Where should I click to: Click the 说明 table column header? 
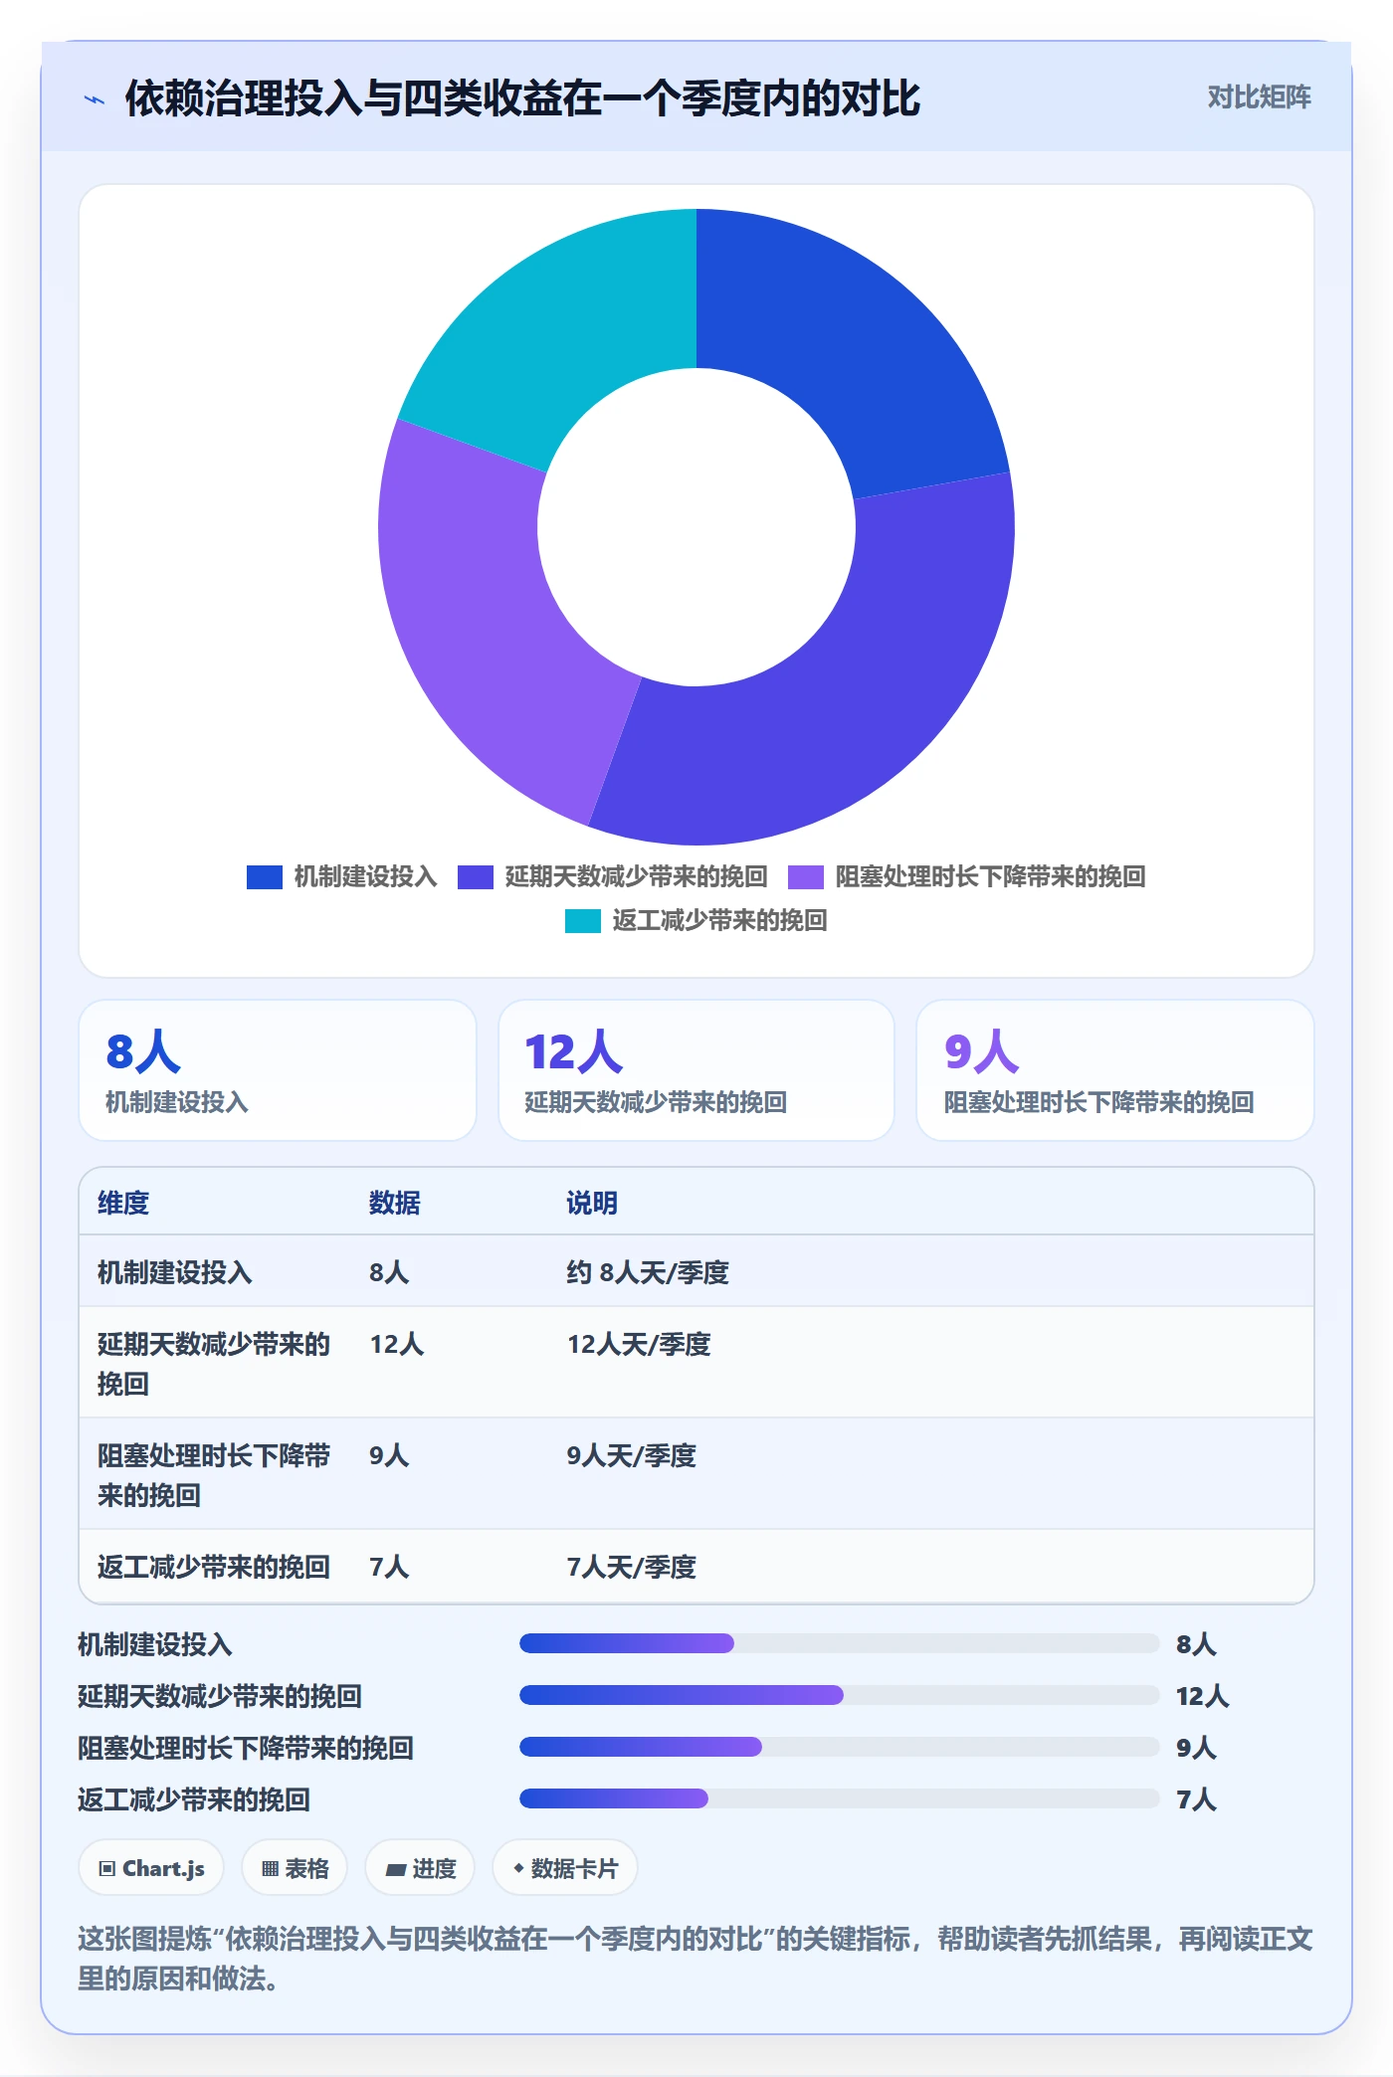point(592,1203)
